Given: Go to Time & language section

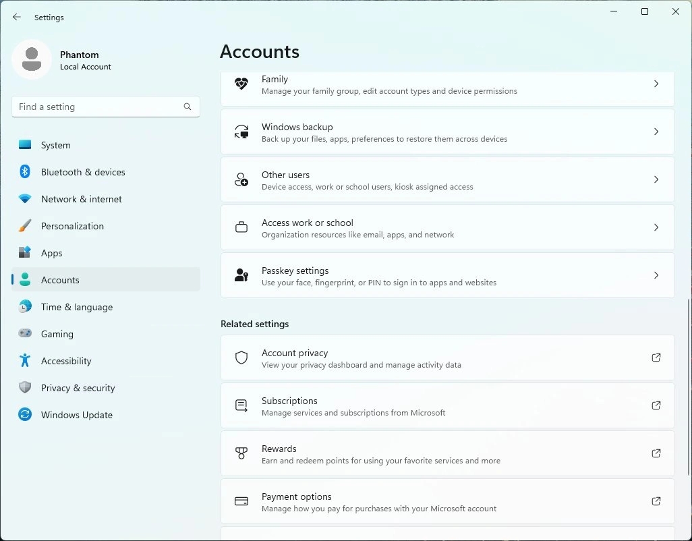Looking at the screenshot, I should [76, 307].
